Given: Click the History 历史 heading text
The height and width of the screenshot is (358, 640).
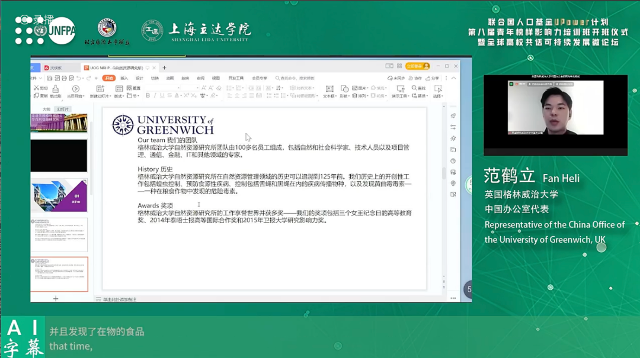Looking at the screenshot, I should 155,169.
